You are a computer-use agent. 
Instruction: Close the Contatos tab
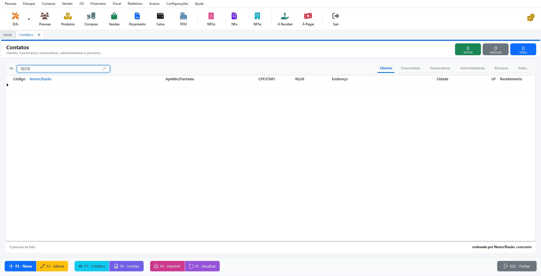click(39, 35)
